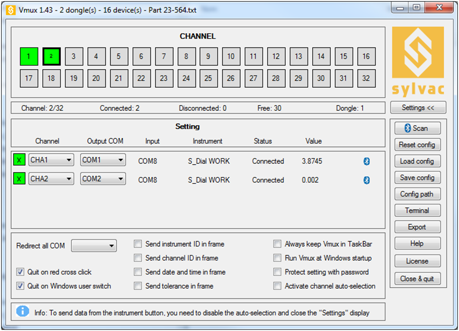Choose channel 24
Viewport: 459px width, 331px height.
pos(187,79)
